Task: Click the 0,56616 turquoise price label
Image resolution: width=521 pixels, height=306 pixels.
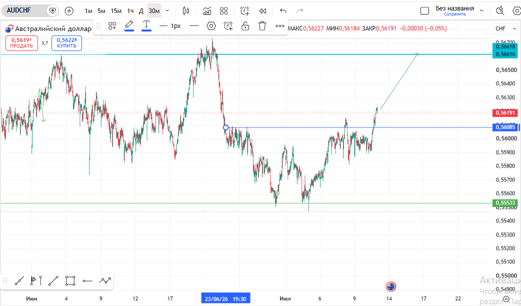Action: [x=505, y=54]
